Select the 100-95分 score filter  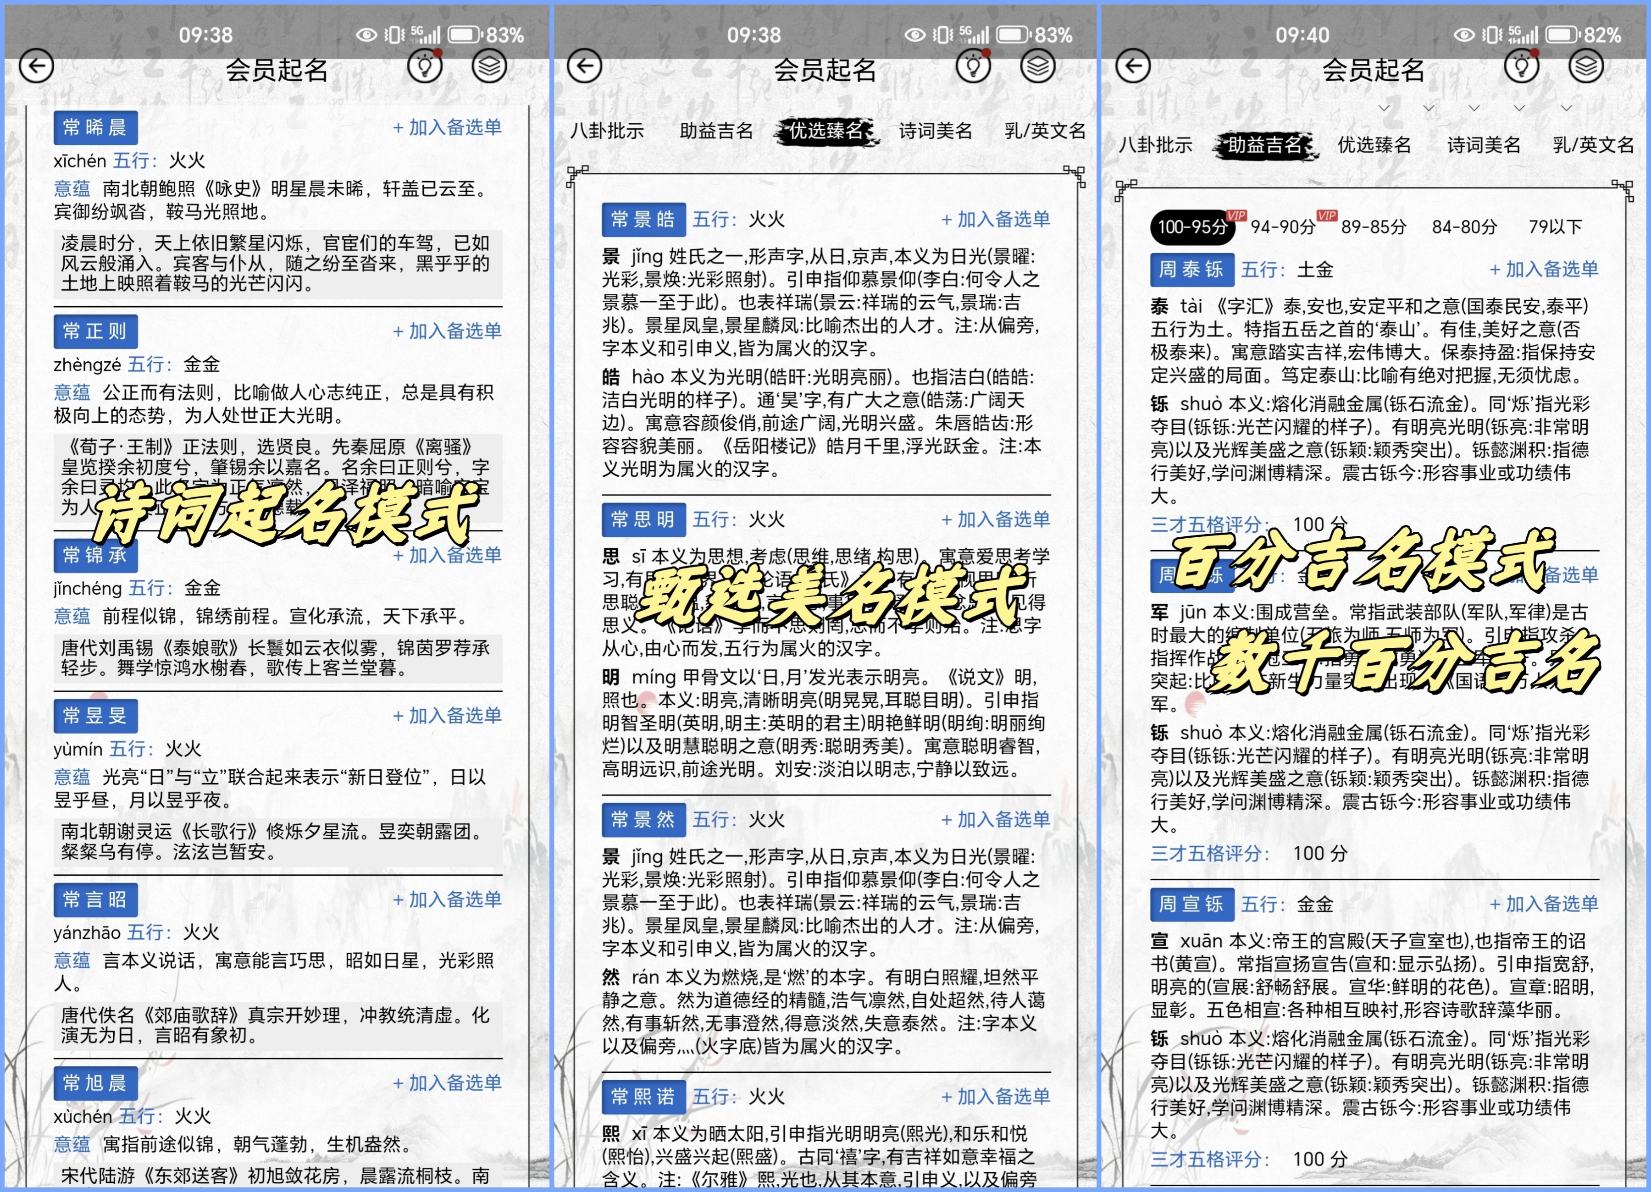coord(1191,227)
